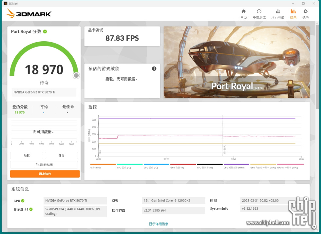The image size is (321, 234).
Task: Click the v5.82.1363 SystemInfo value
Action: (x=250, y=208)
